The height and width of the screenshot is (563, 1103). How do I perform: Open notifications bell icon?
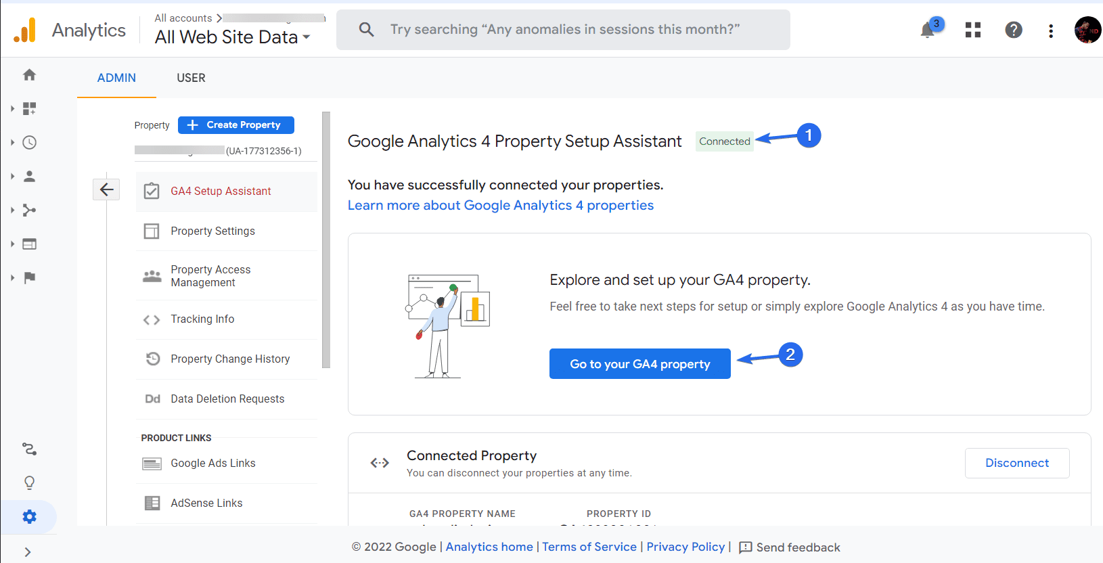tap(928, 30)
